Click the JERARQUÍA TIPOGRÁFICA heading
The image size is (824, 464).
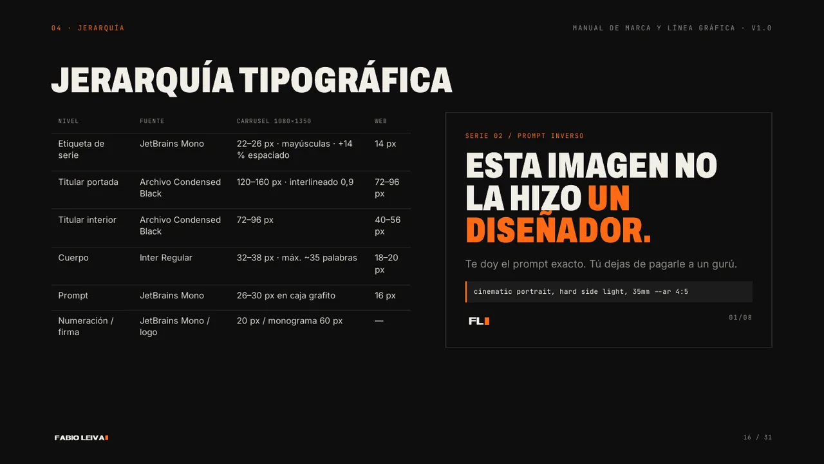pos(252,80)
